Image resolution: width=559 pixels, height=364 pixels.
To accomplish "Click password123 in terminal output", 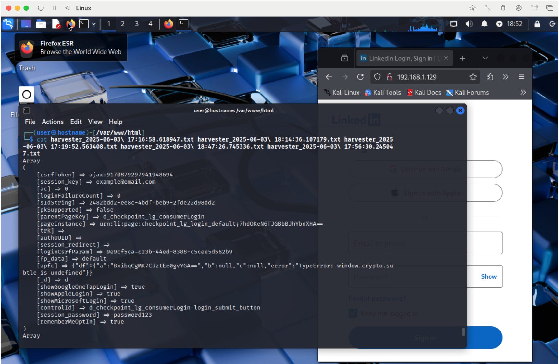I will click(x=132, y=315).
